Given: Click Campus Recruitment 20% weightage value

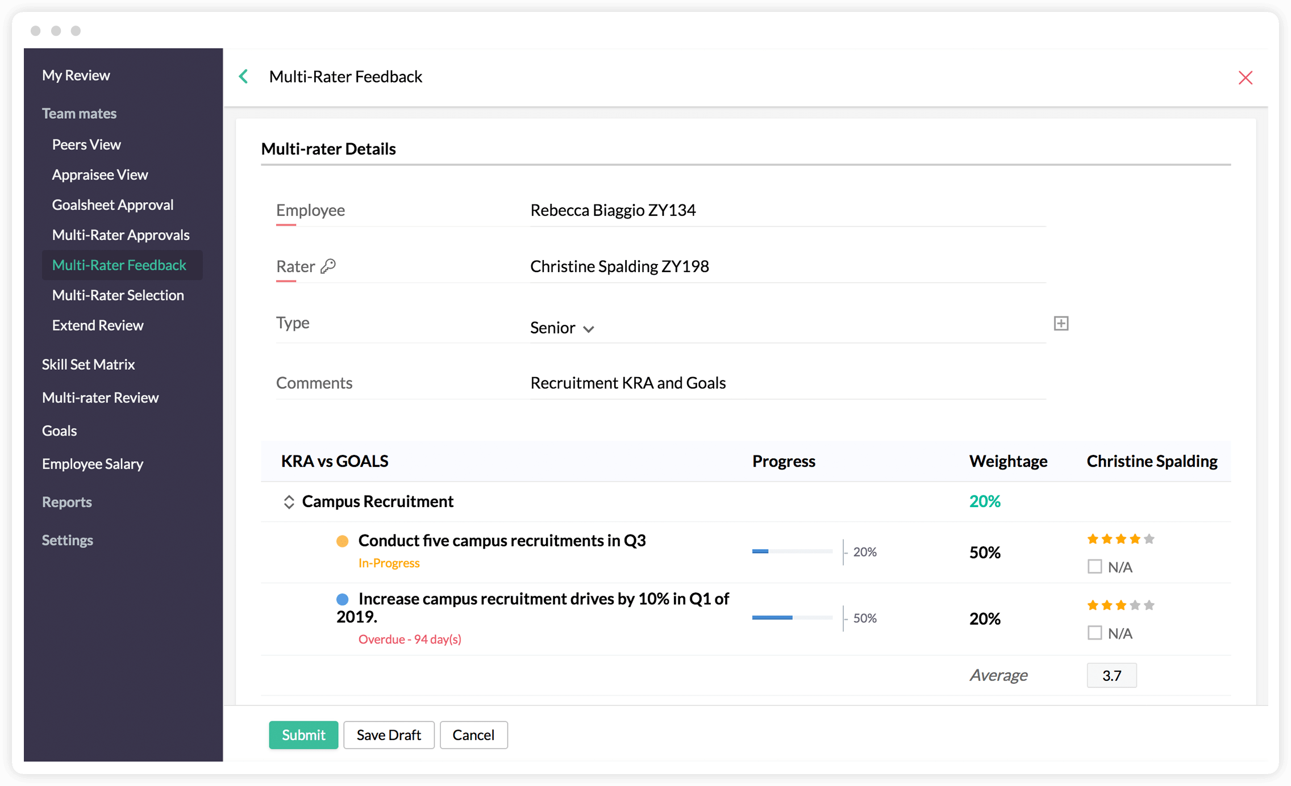Looking at the screenshot, I should pyautogui.click(x=985, y=501).
